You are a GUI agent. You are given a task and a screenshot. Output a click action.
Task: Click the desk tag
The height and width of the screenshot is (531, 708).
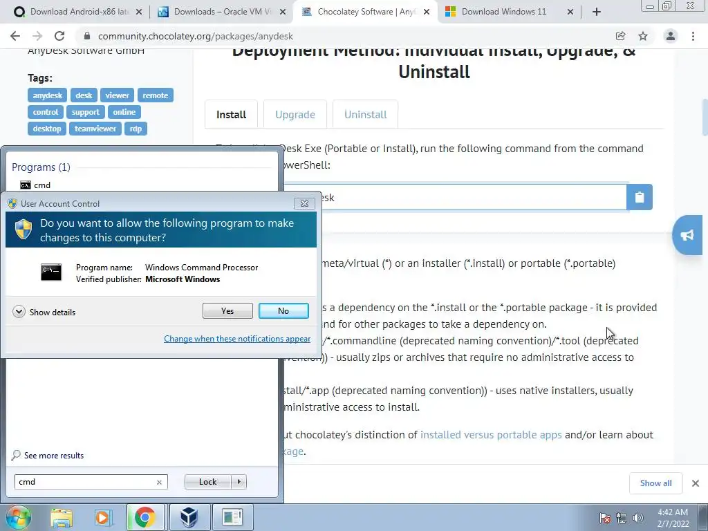pyautogui.click(x=84, y=95)
